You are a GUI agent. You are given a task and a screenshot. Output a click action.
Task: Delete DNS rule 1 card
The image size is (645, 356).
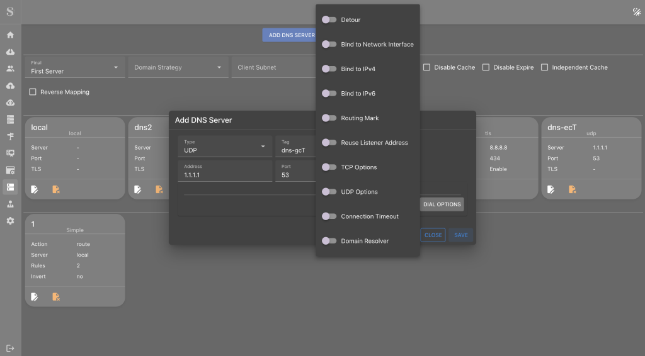coord(56,296)
